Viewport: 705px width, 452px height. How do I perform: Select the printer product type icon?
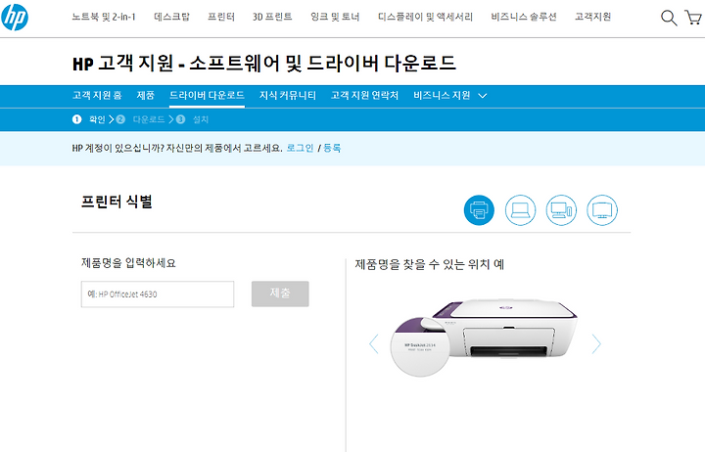479,209
